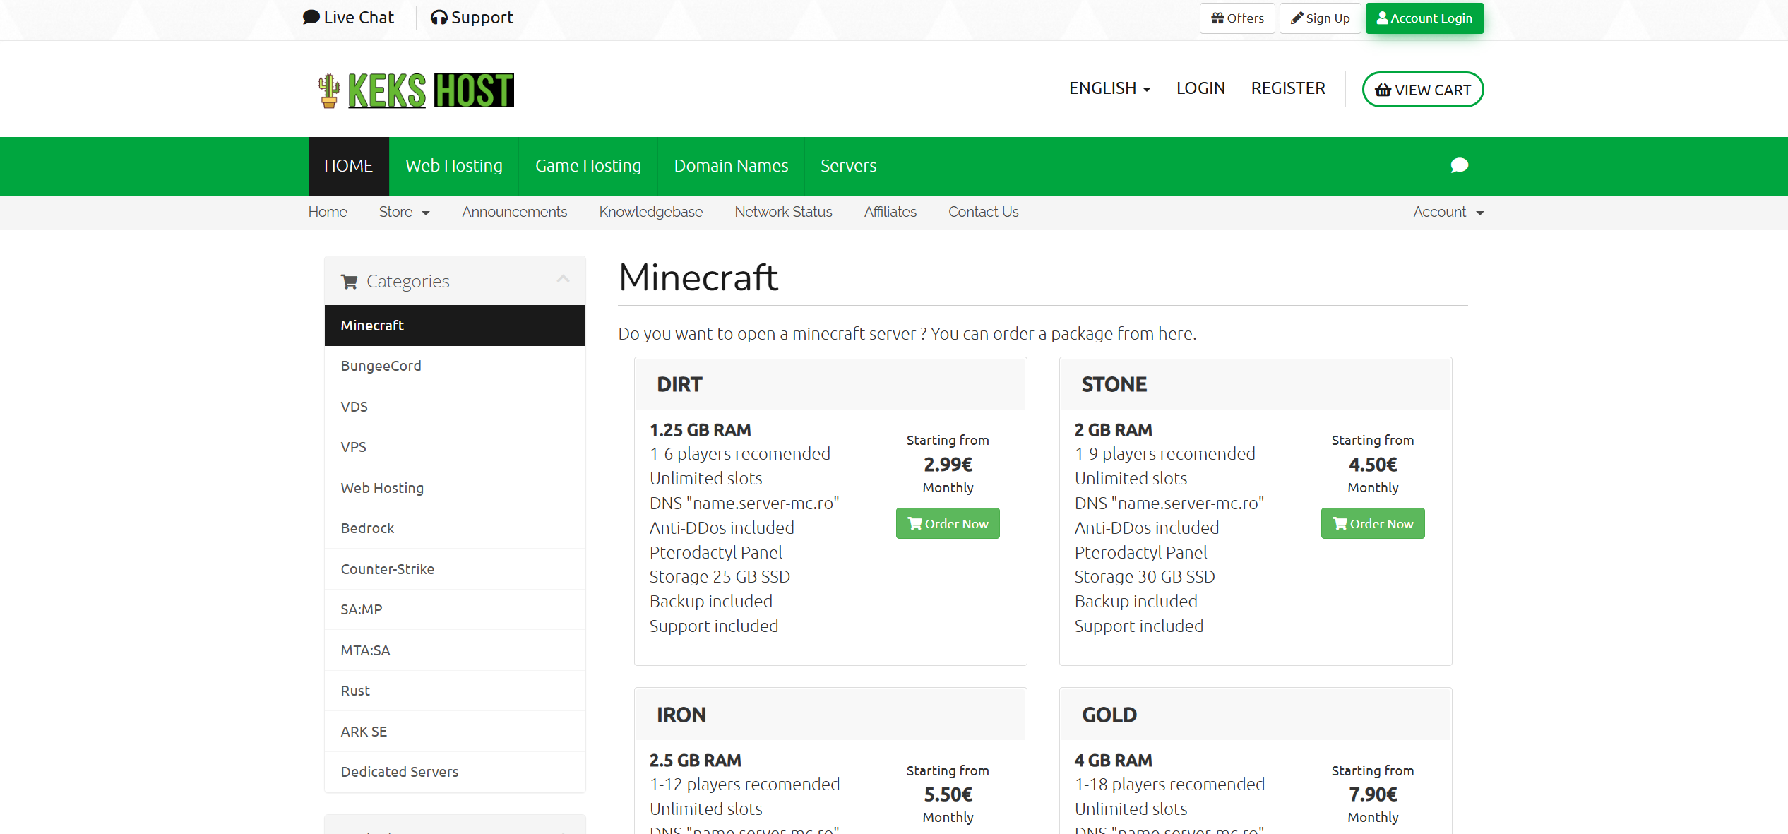This screenshot has height=834, width=1788.
Task: Click the STONE plan title
Action: [1114, 384]
